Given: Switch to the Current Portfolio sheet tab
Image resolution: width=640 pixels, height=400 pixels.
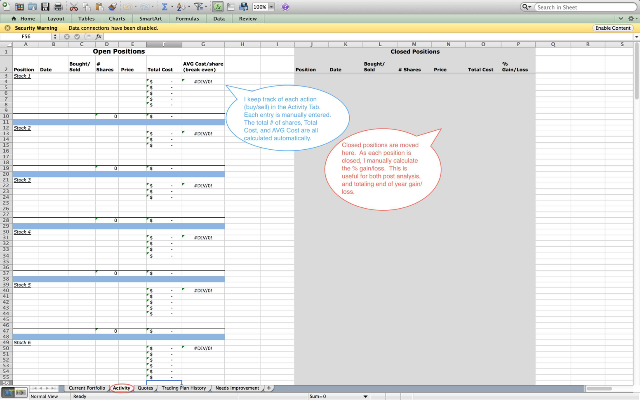Looking at the screenshot, I should (87, 388).
